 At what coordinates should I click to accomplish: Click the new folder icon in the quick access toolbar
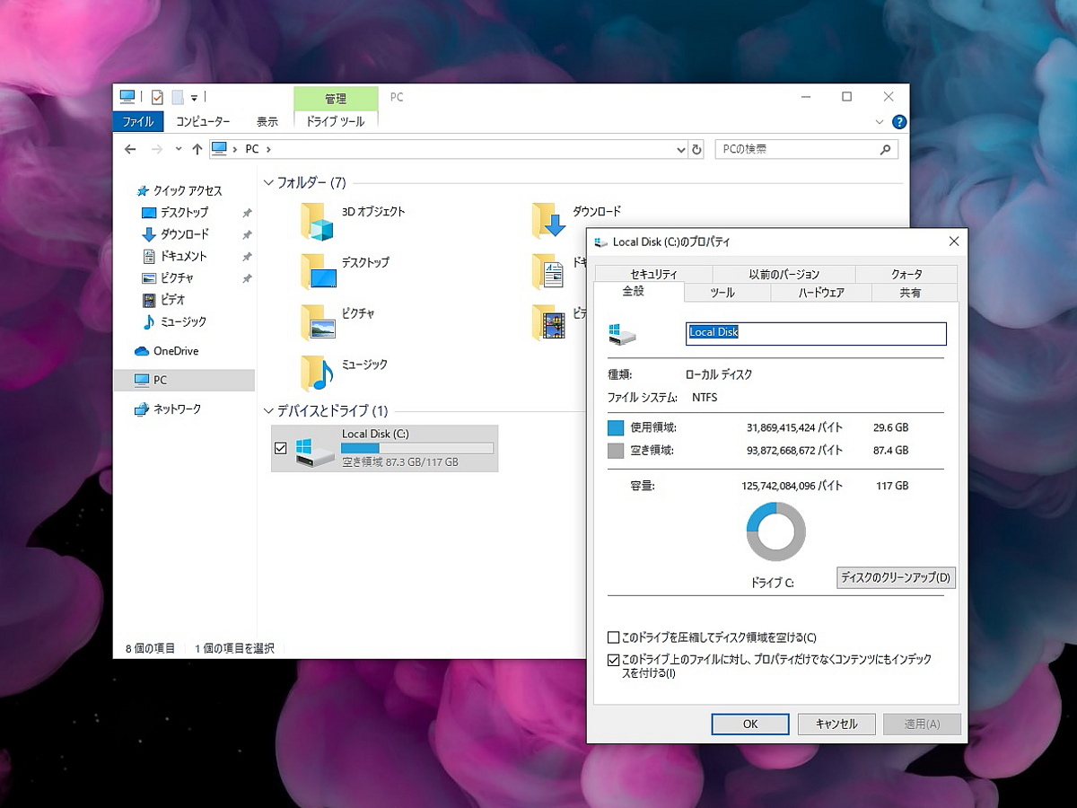click(x=178, y=97)
